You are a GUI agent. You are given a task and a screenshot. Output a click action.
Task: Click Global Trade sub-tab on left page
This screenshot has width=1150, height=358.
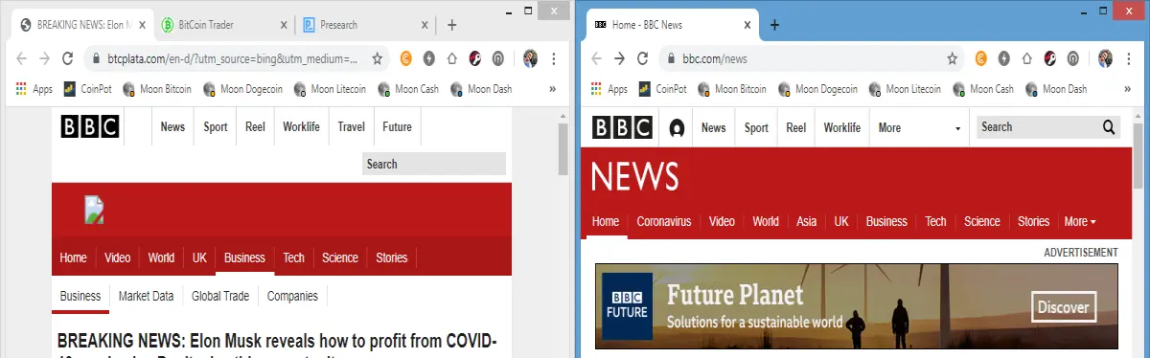220,296
